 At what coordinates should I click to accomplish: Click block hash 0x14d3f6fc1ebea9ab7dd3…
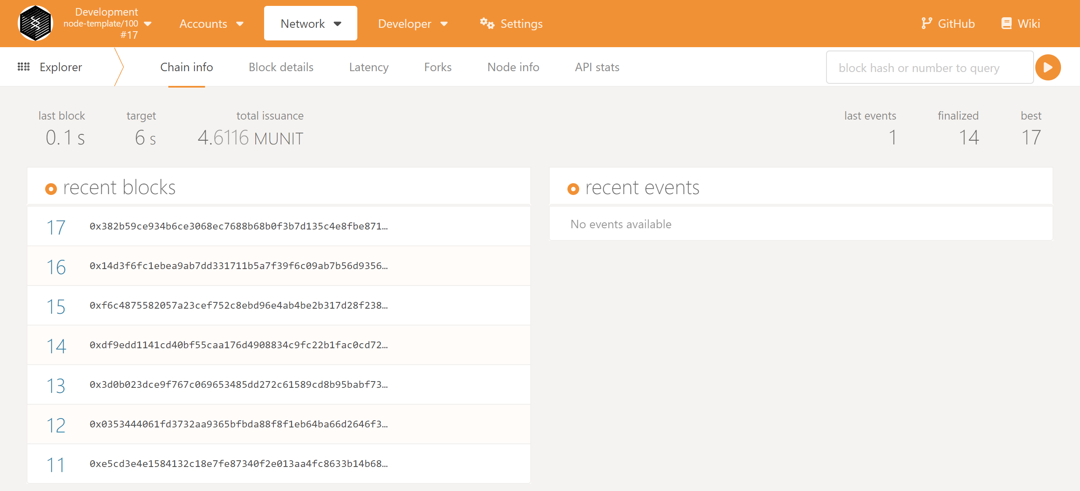click(x=238, y=266)
